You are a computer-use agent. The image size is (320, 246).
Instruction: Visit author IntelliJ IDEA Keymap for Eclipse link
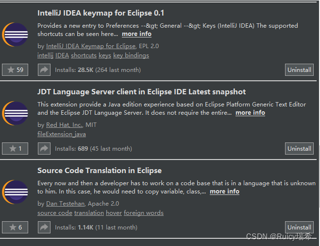pyautogui.click(x=91, y=46)
